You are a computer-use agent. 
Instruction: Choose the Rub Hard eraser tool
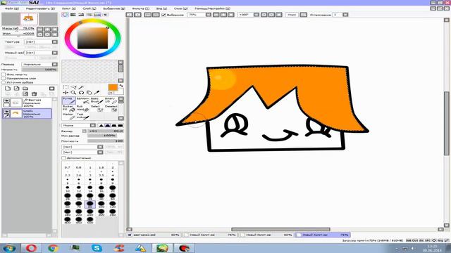[x=83, y=108]
